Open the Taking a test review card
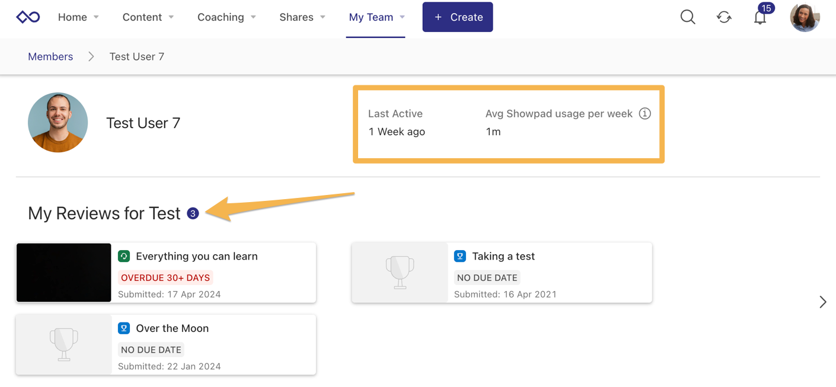Image resolution: width=836 pixels, height=387 pixels. 534,273
